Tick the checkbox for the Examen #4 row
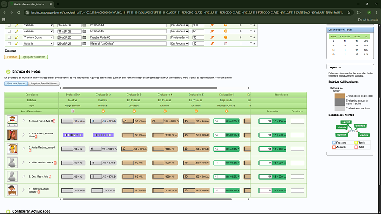The height and width of the screenshot is (214, 381). click(10, 25)
